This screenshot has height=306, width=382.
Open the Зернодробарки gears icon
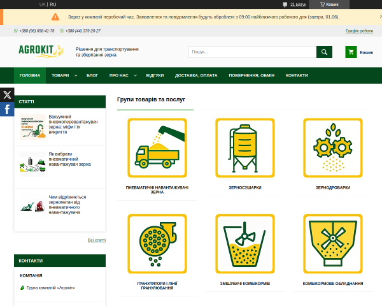coord(333,148)
